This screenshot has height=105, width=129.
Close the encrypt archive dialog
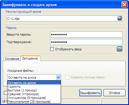[x=124, y=5]
